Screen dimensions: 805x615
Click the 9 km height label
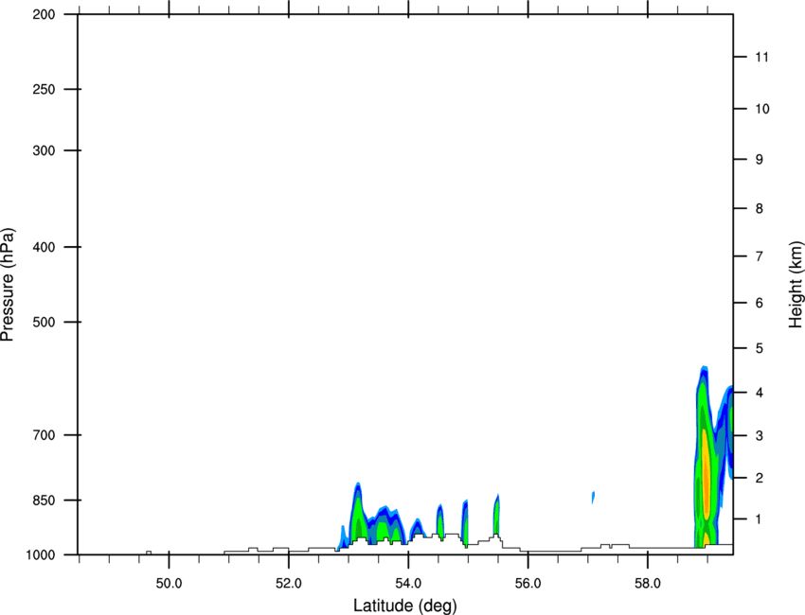[760, 160]
